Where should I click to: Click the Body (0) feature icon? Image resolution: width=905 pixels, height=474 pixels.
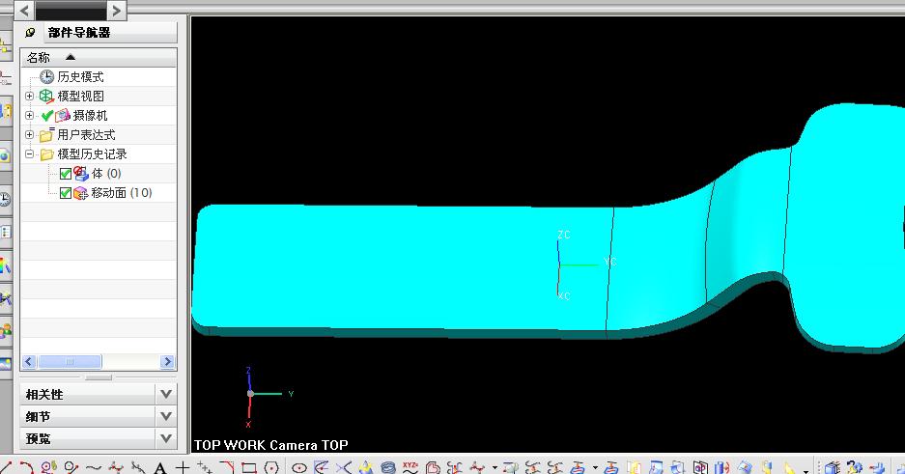81,173
